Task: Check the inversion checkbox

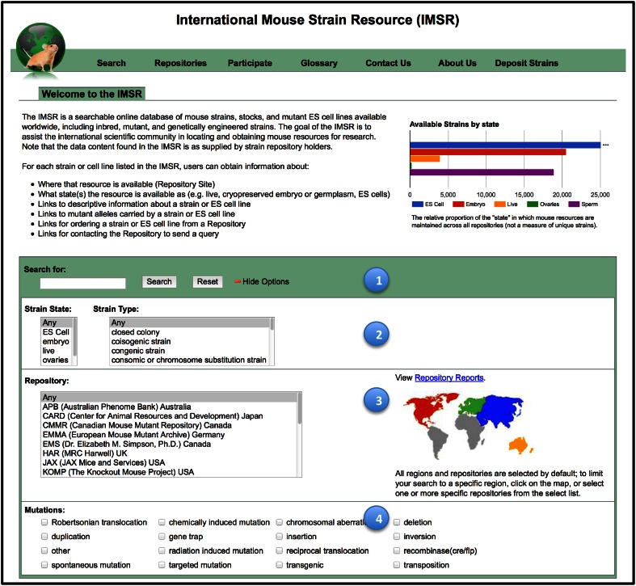Action: pos(397,537)
